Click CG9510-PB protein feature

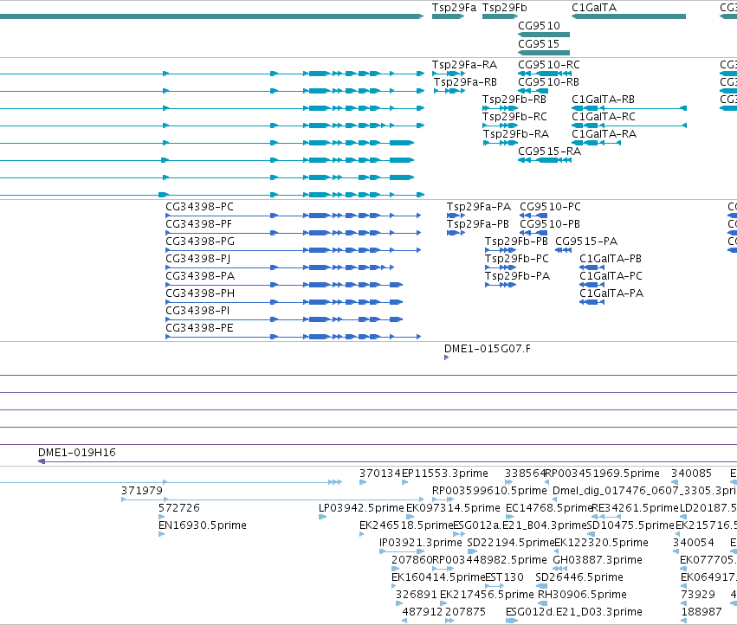pos(533,233)
